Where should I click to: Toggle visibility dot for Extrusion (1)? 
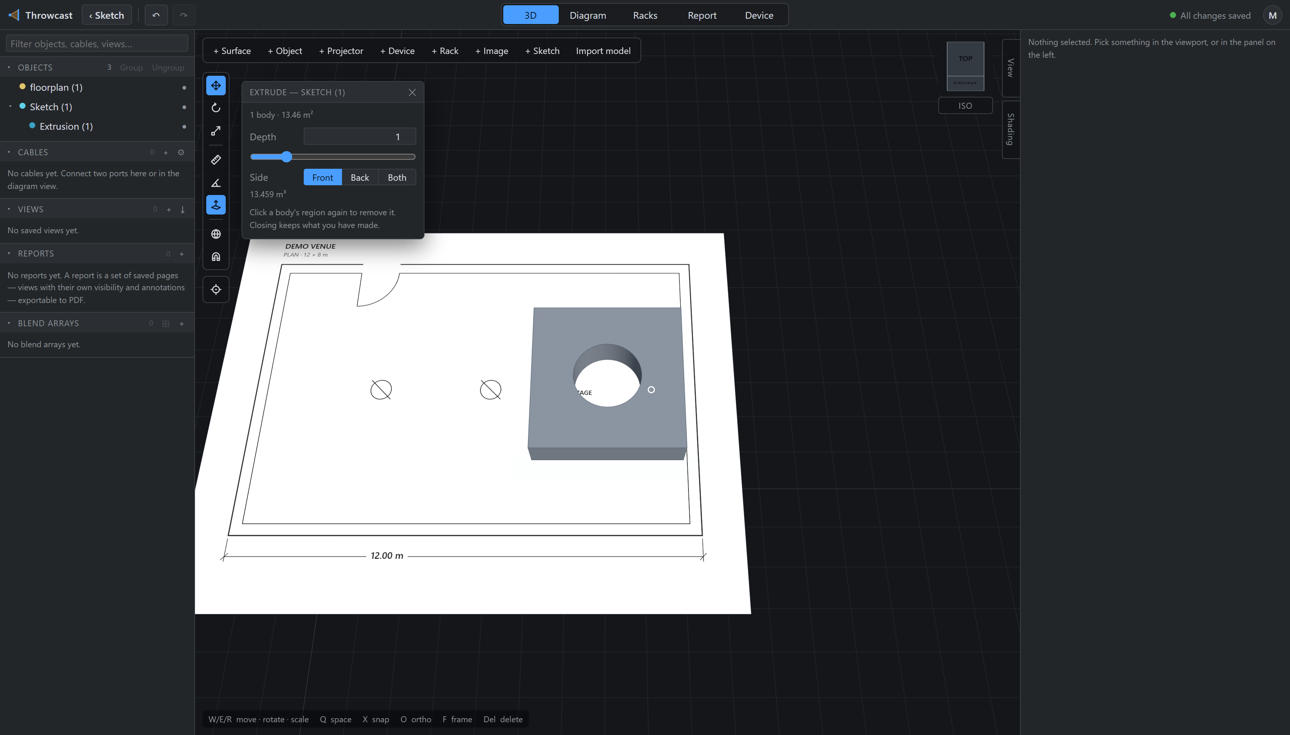click(x=184, y=127)
